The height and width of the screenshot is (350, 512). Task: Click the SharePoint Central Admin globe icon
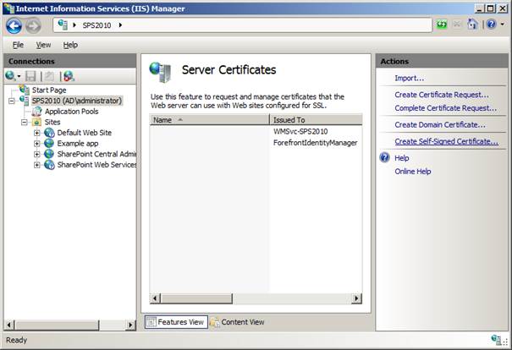(49, 154)
